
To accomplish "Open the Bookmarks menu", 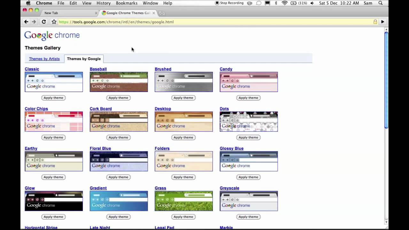I will coord(127,3).
